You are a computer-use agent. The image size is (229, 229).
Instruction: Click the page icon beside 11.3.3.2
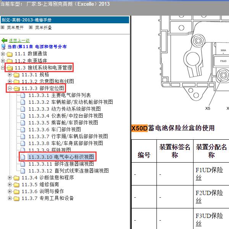click(x=23, y=102)
